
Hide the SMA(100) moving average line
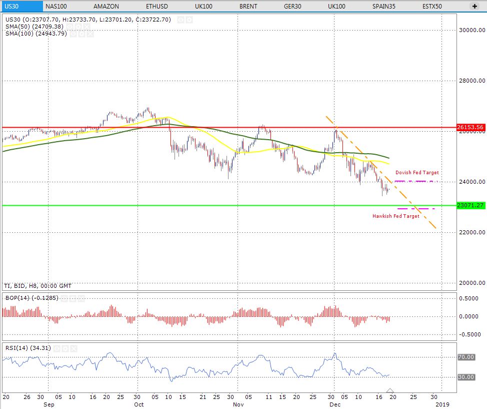(x=74, y=34)
